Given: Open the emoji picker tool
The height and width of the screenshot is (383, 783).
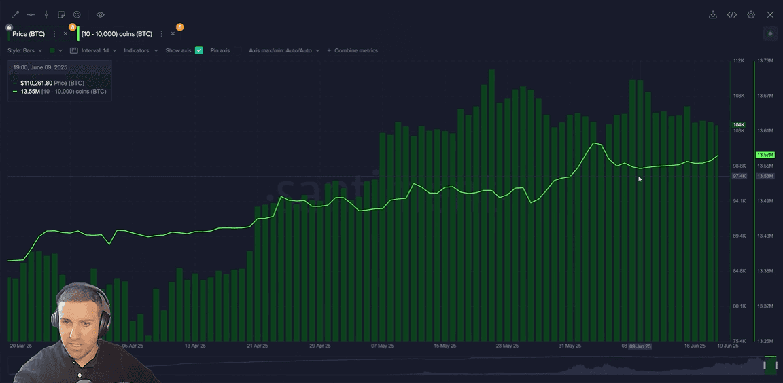Looking at the screenshot, I should click(x=77, y=14).
